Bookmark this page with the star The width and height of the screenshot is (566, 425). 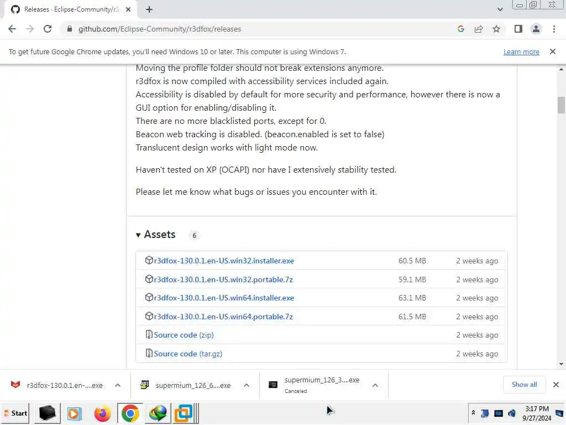tap(496, 29)
